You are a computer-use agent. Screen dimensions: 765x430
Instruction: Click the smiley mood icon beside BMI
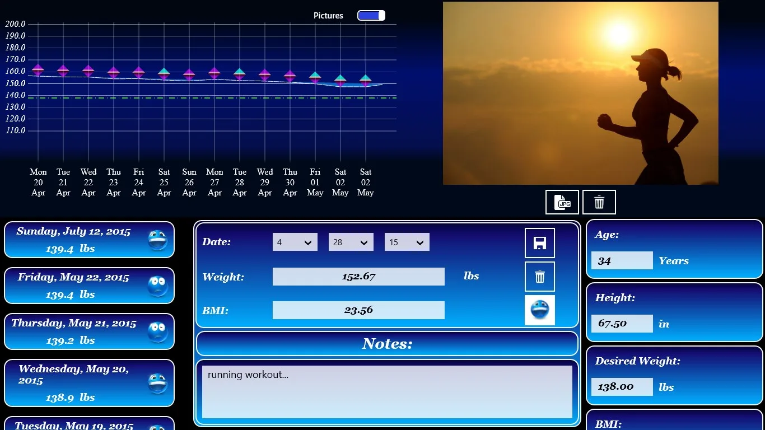tap(540, 310)
